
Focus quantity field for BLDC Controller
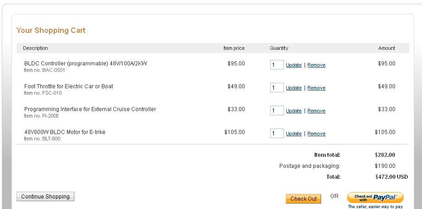coord(277,65)
